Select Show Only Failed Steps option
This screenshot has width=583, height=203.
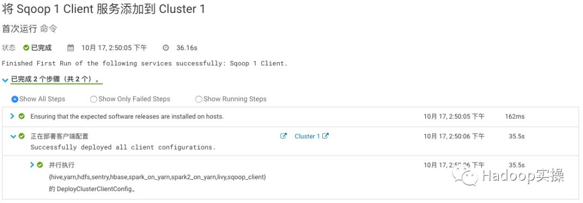tap(94, 99)
